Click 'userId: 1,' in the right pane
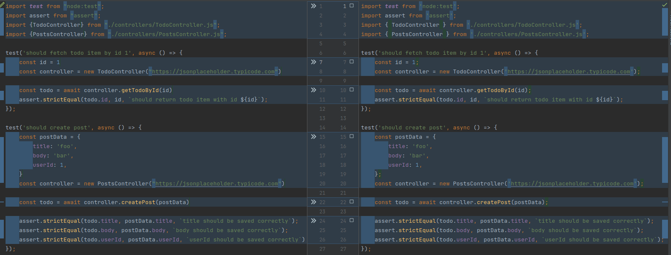This screenshot has height=255, width=671. click(x=405, y=165)
